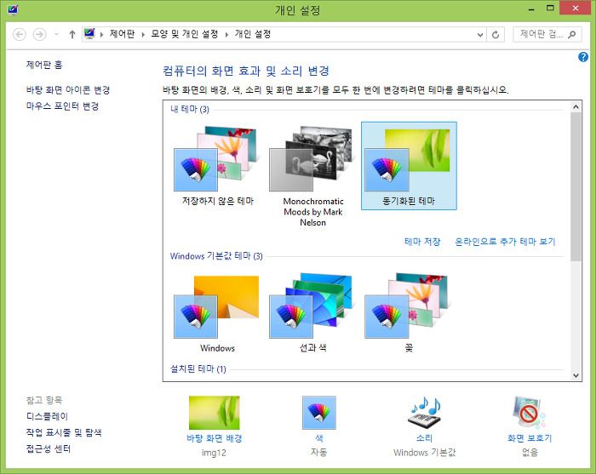This screenshot has width=596, height=474.
Task: Open the 접근성 센터 link
Action: pyautogui.click(x=49, y=449)
